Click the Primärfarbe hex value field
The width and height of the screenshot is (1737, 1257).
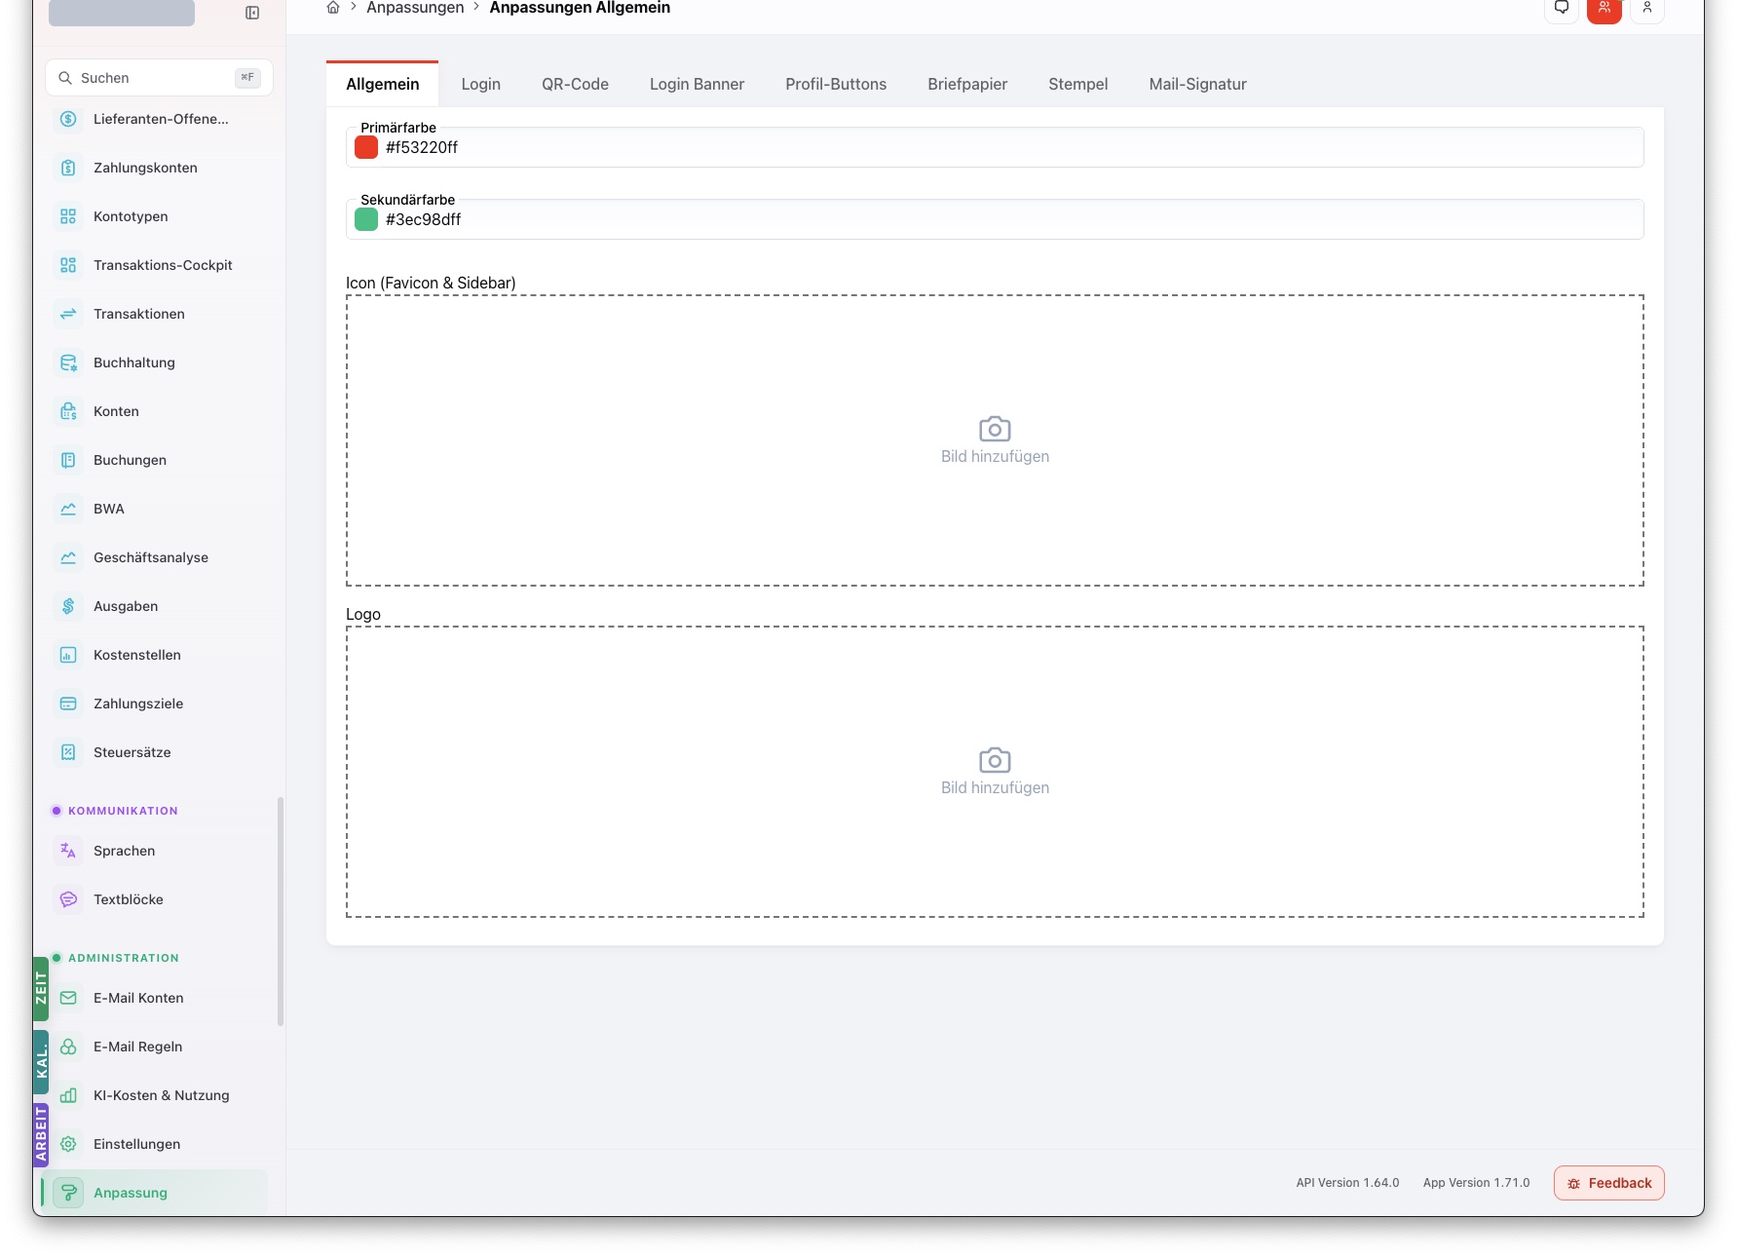pyautogui.click(x=995, y=147)
